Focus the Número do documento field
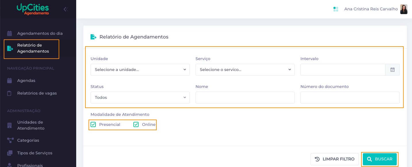 [350, 97]
